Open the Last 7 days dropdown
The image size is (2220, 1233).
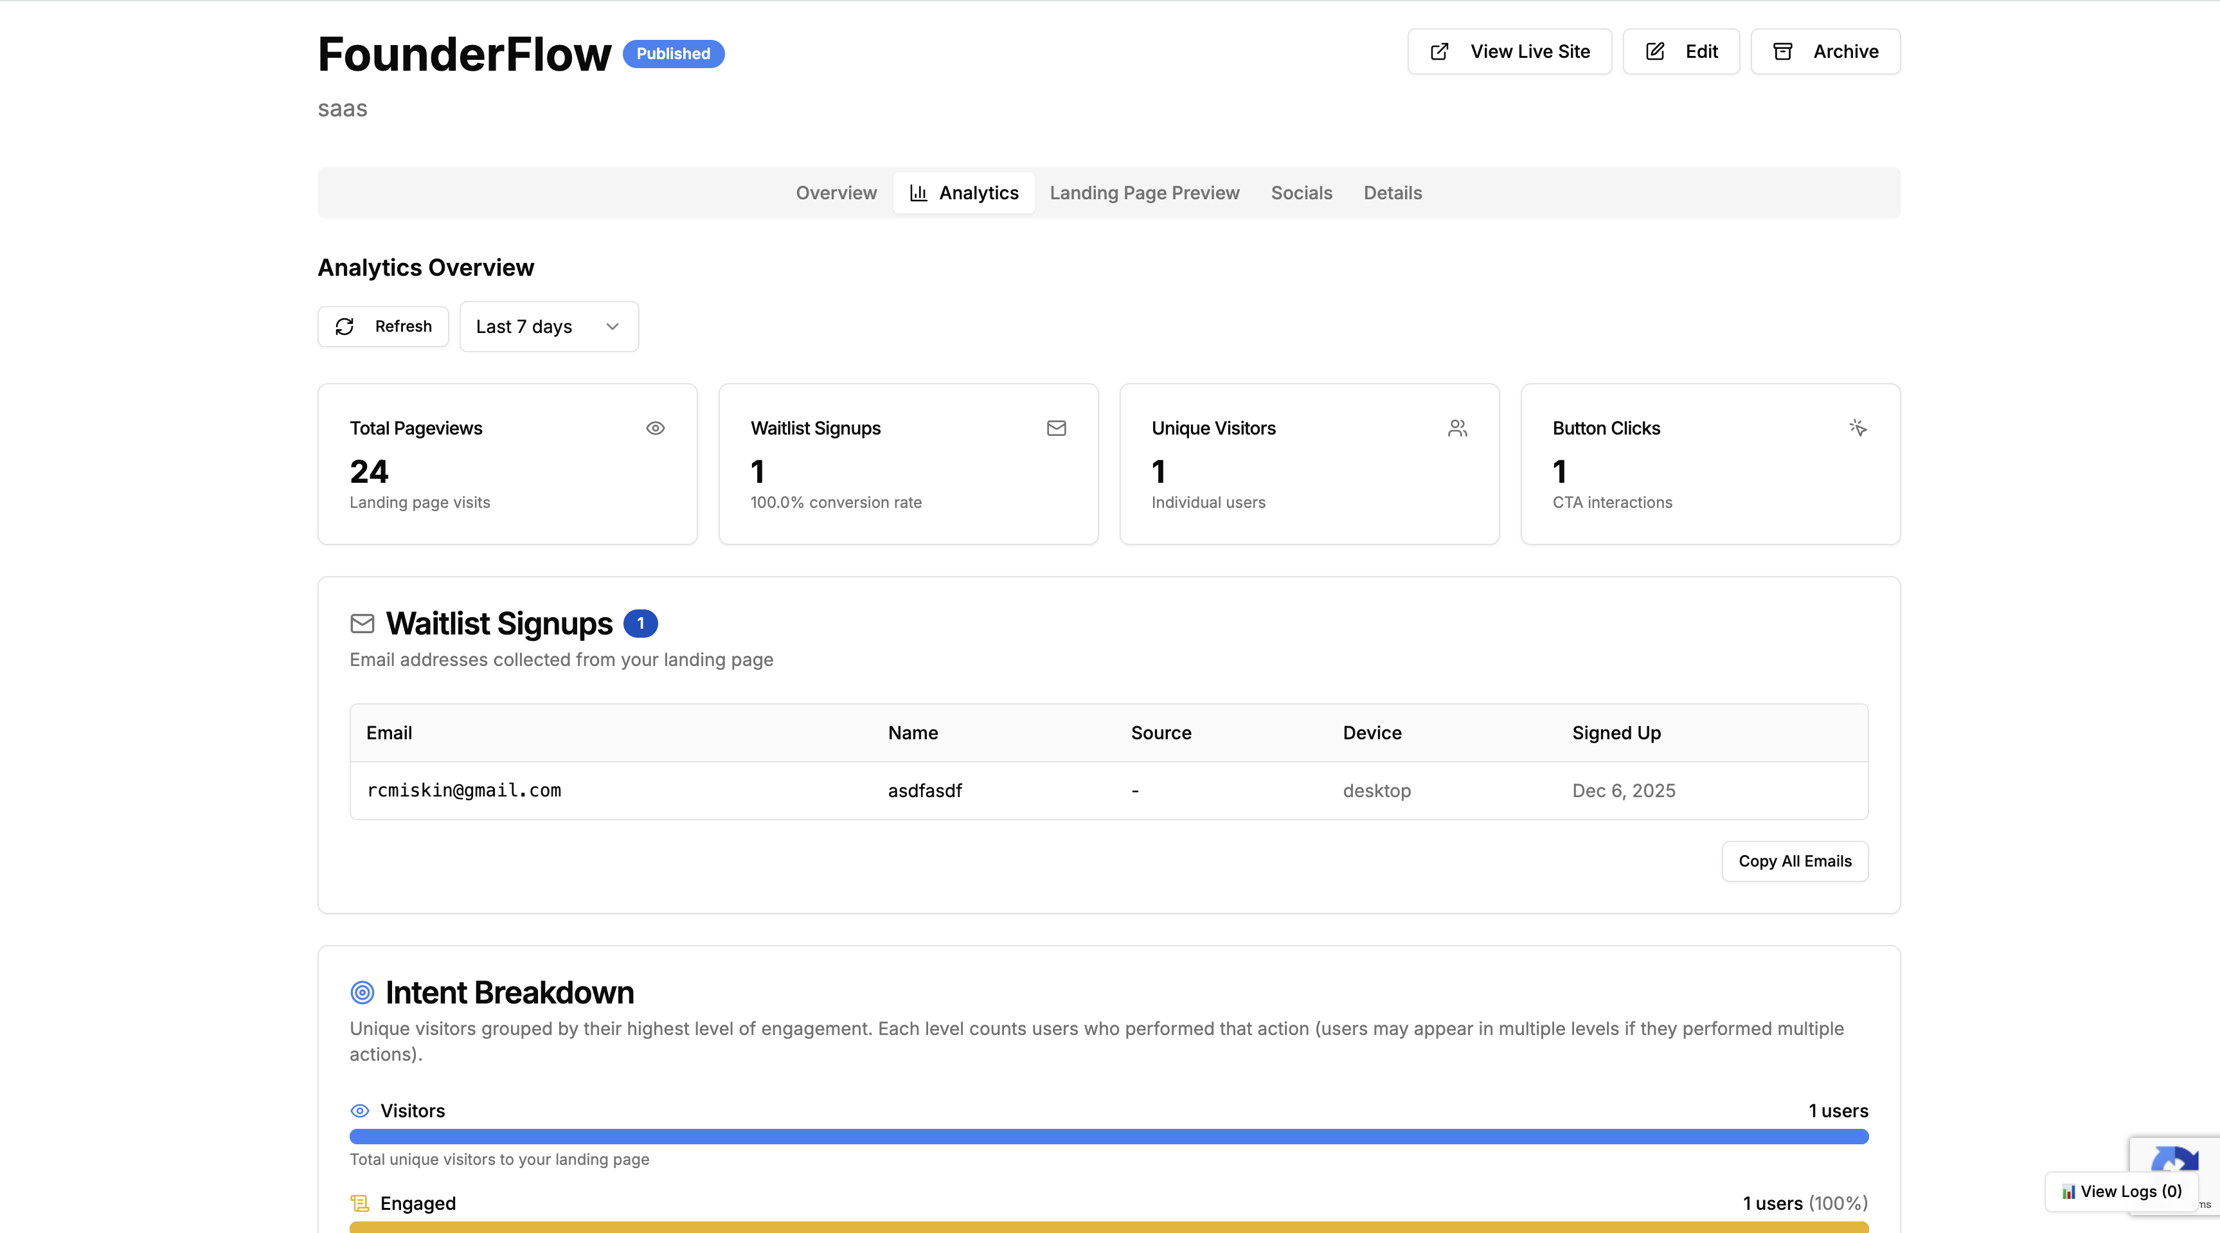(x=549, y=327)
